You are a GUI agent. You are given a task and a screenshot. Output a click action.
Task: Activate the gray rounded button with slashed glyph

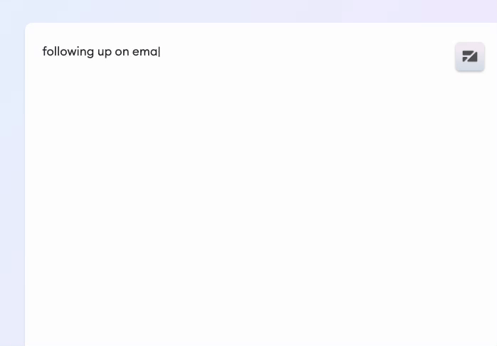click(470, 56)
